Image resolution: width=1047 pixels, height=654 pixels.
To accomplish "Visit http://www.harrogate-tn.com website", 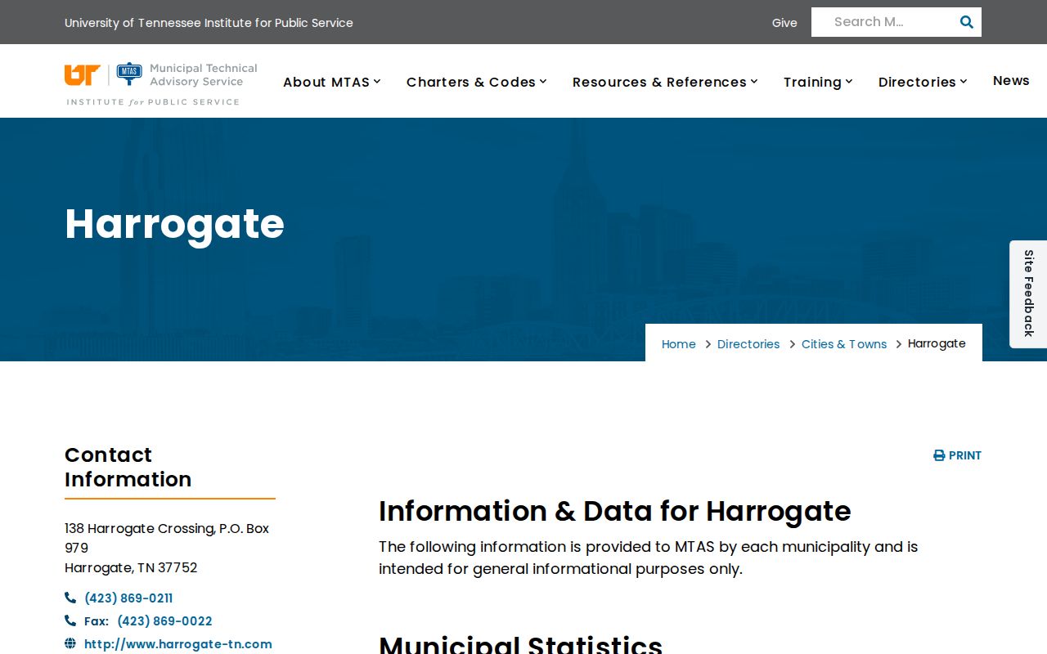I will point(178,644).
